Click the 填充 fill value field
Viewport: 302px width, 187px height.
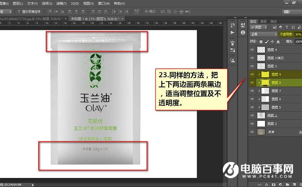(x=298, y=41)
